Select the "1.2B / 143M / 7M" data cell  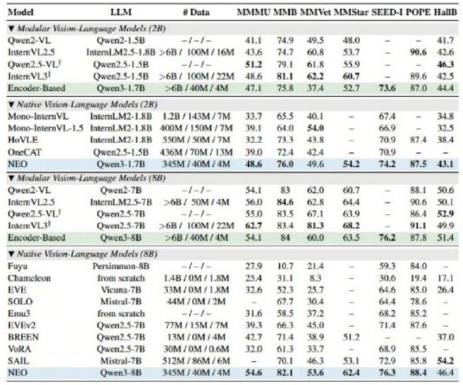(196, 116)
